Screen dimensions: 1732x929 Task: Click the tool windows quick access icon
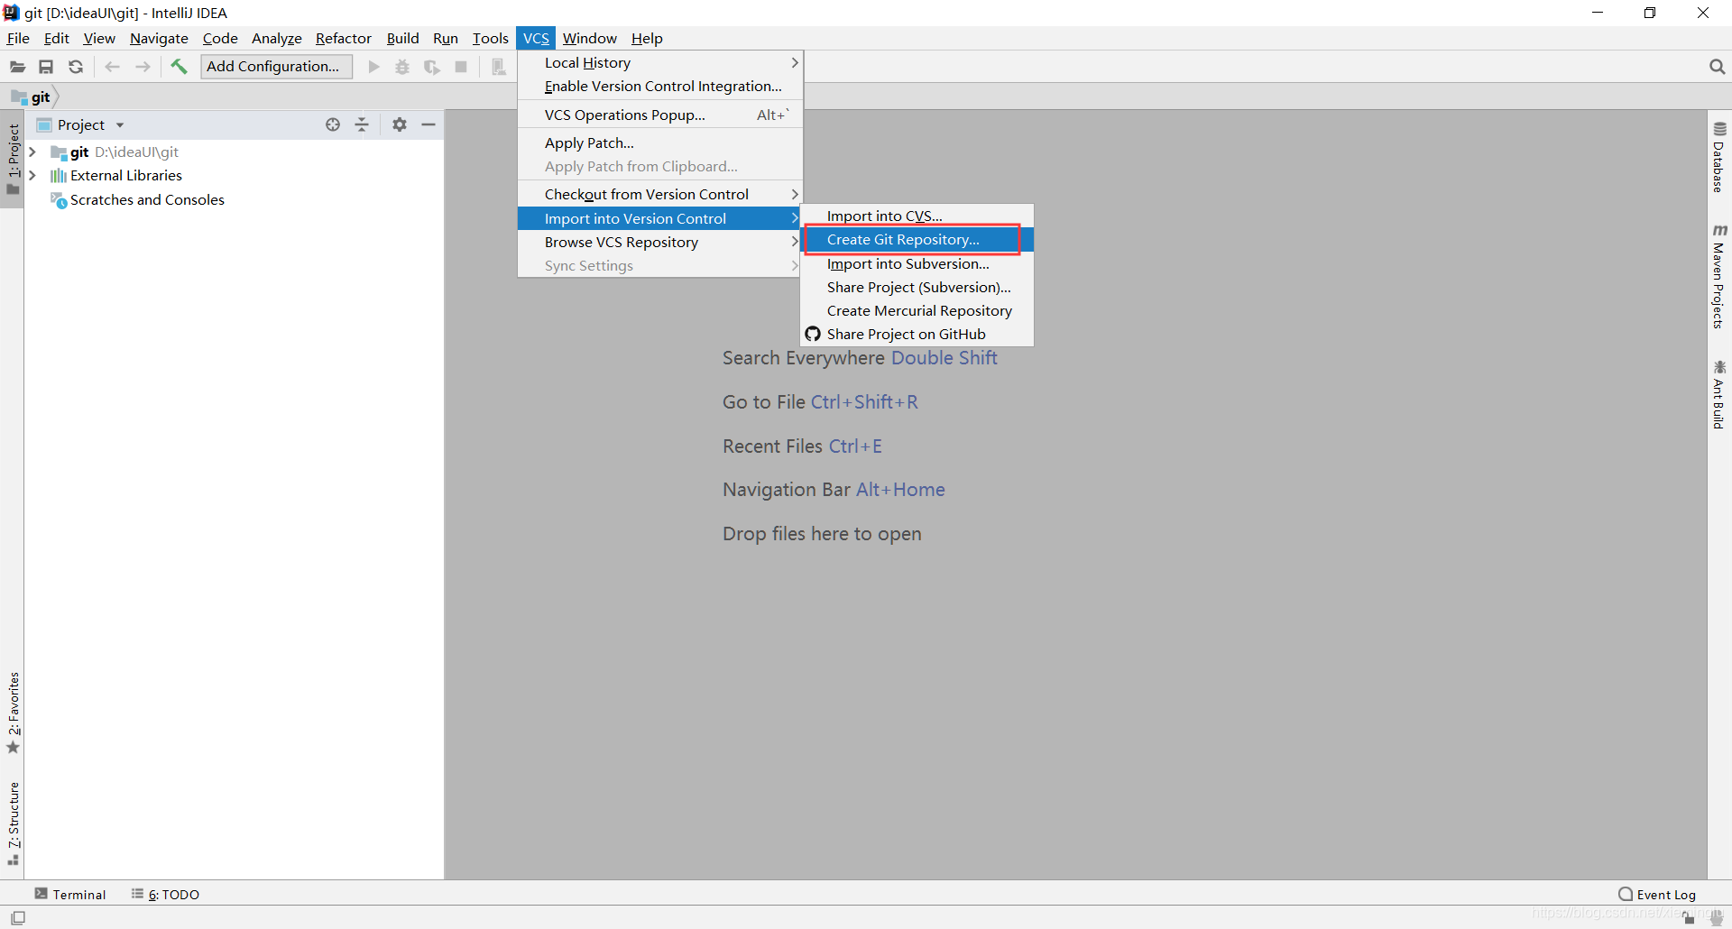pyautogui.click(x=18, y=917)
